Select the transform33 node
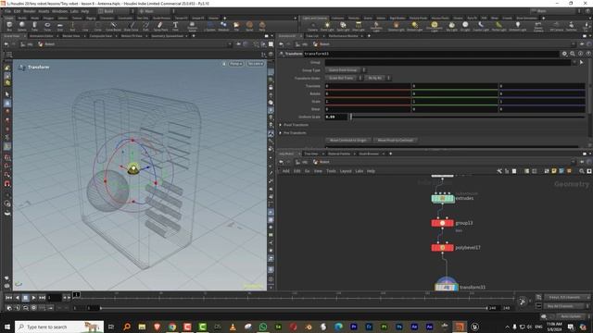593x333 pixels. pos(447,287)
